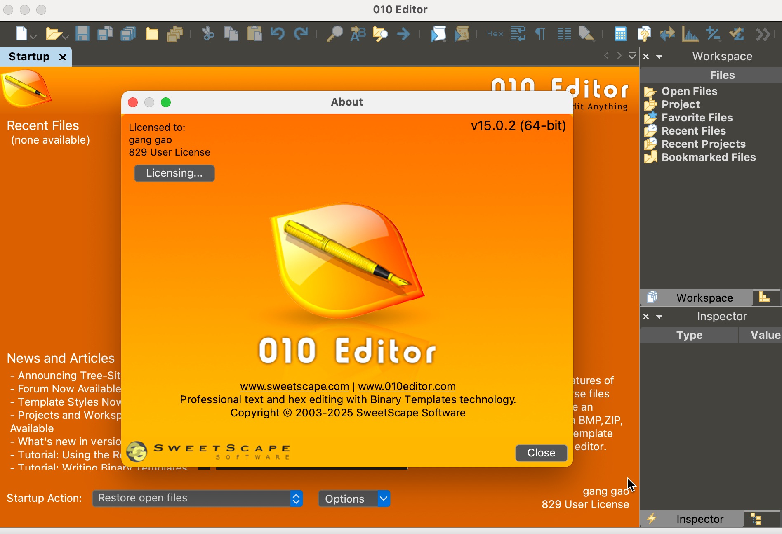
Task: Click the Paste clipboard icon
Action: 254,33
